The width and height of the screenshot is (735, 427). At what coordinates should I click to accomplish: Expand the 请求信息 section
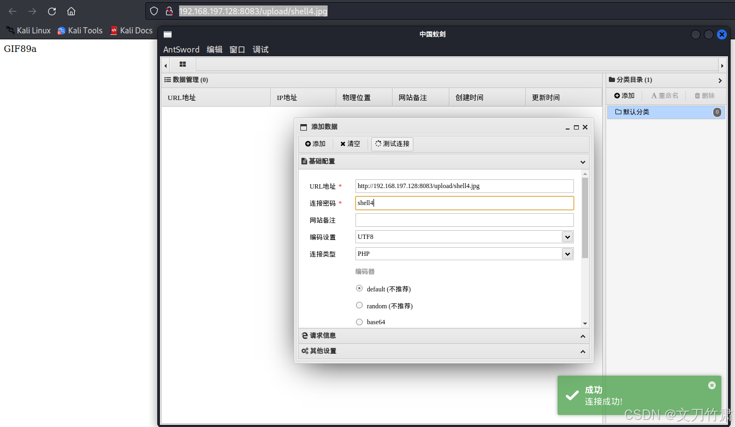444,336
